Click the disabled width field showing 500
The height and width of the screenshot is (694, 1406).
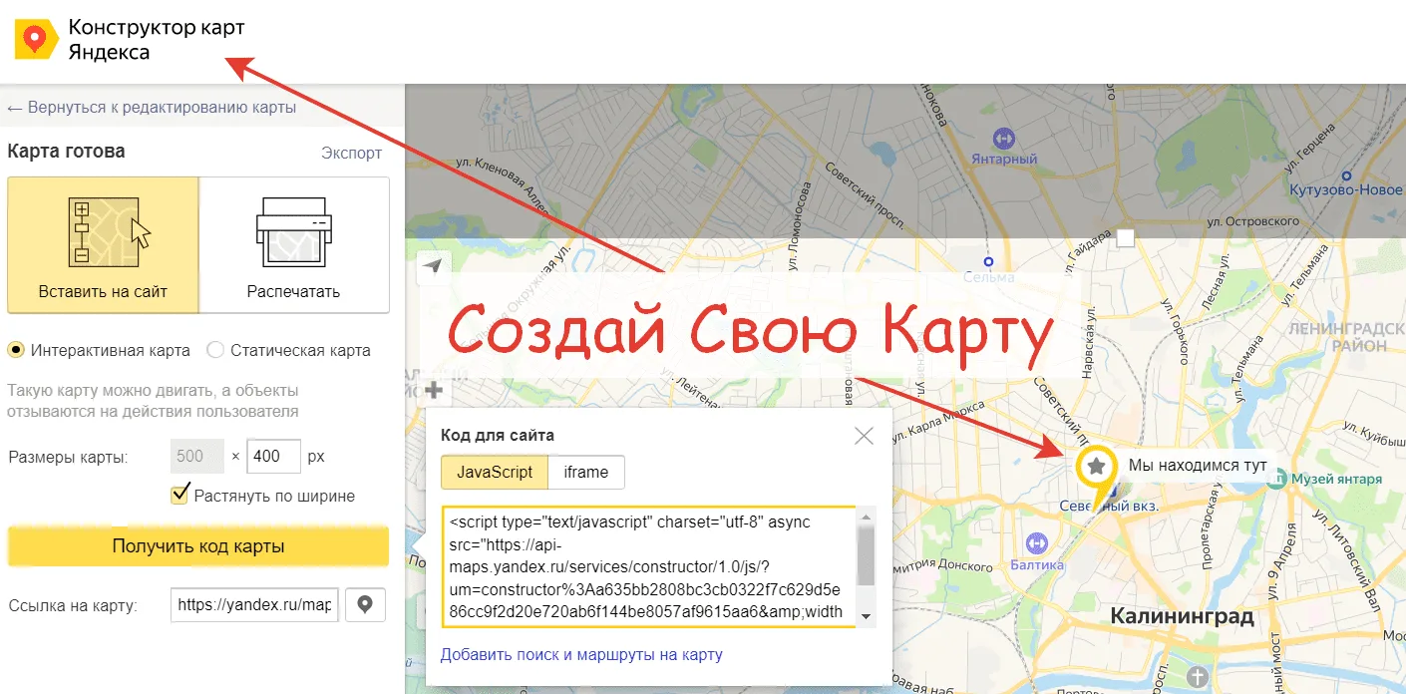[198, 457]
